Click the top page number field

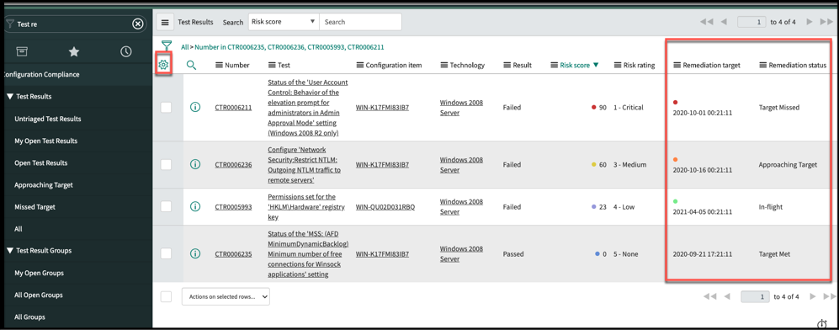click(751, 22)
